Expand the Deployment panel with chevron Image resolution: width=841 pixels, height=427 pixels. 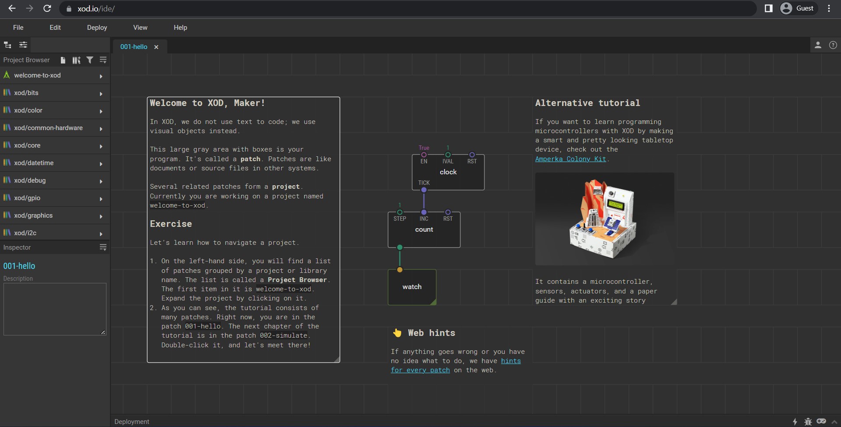[x=834, y=422]
